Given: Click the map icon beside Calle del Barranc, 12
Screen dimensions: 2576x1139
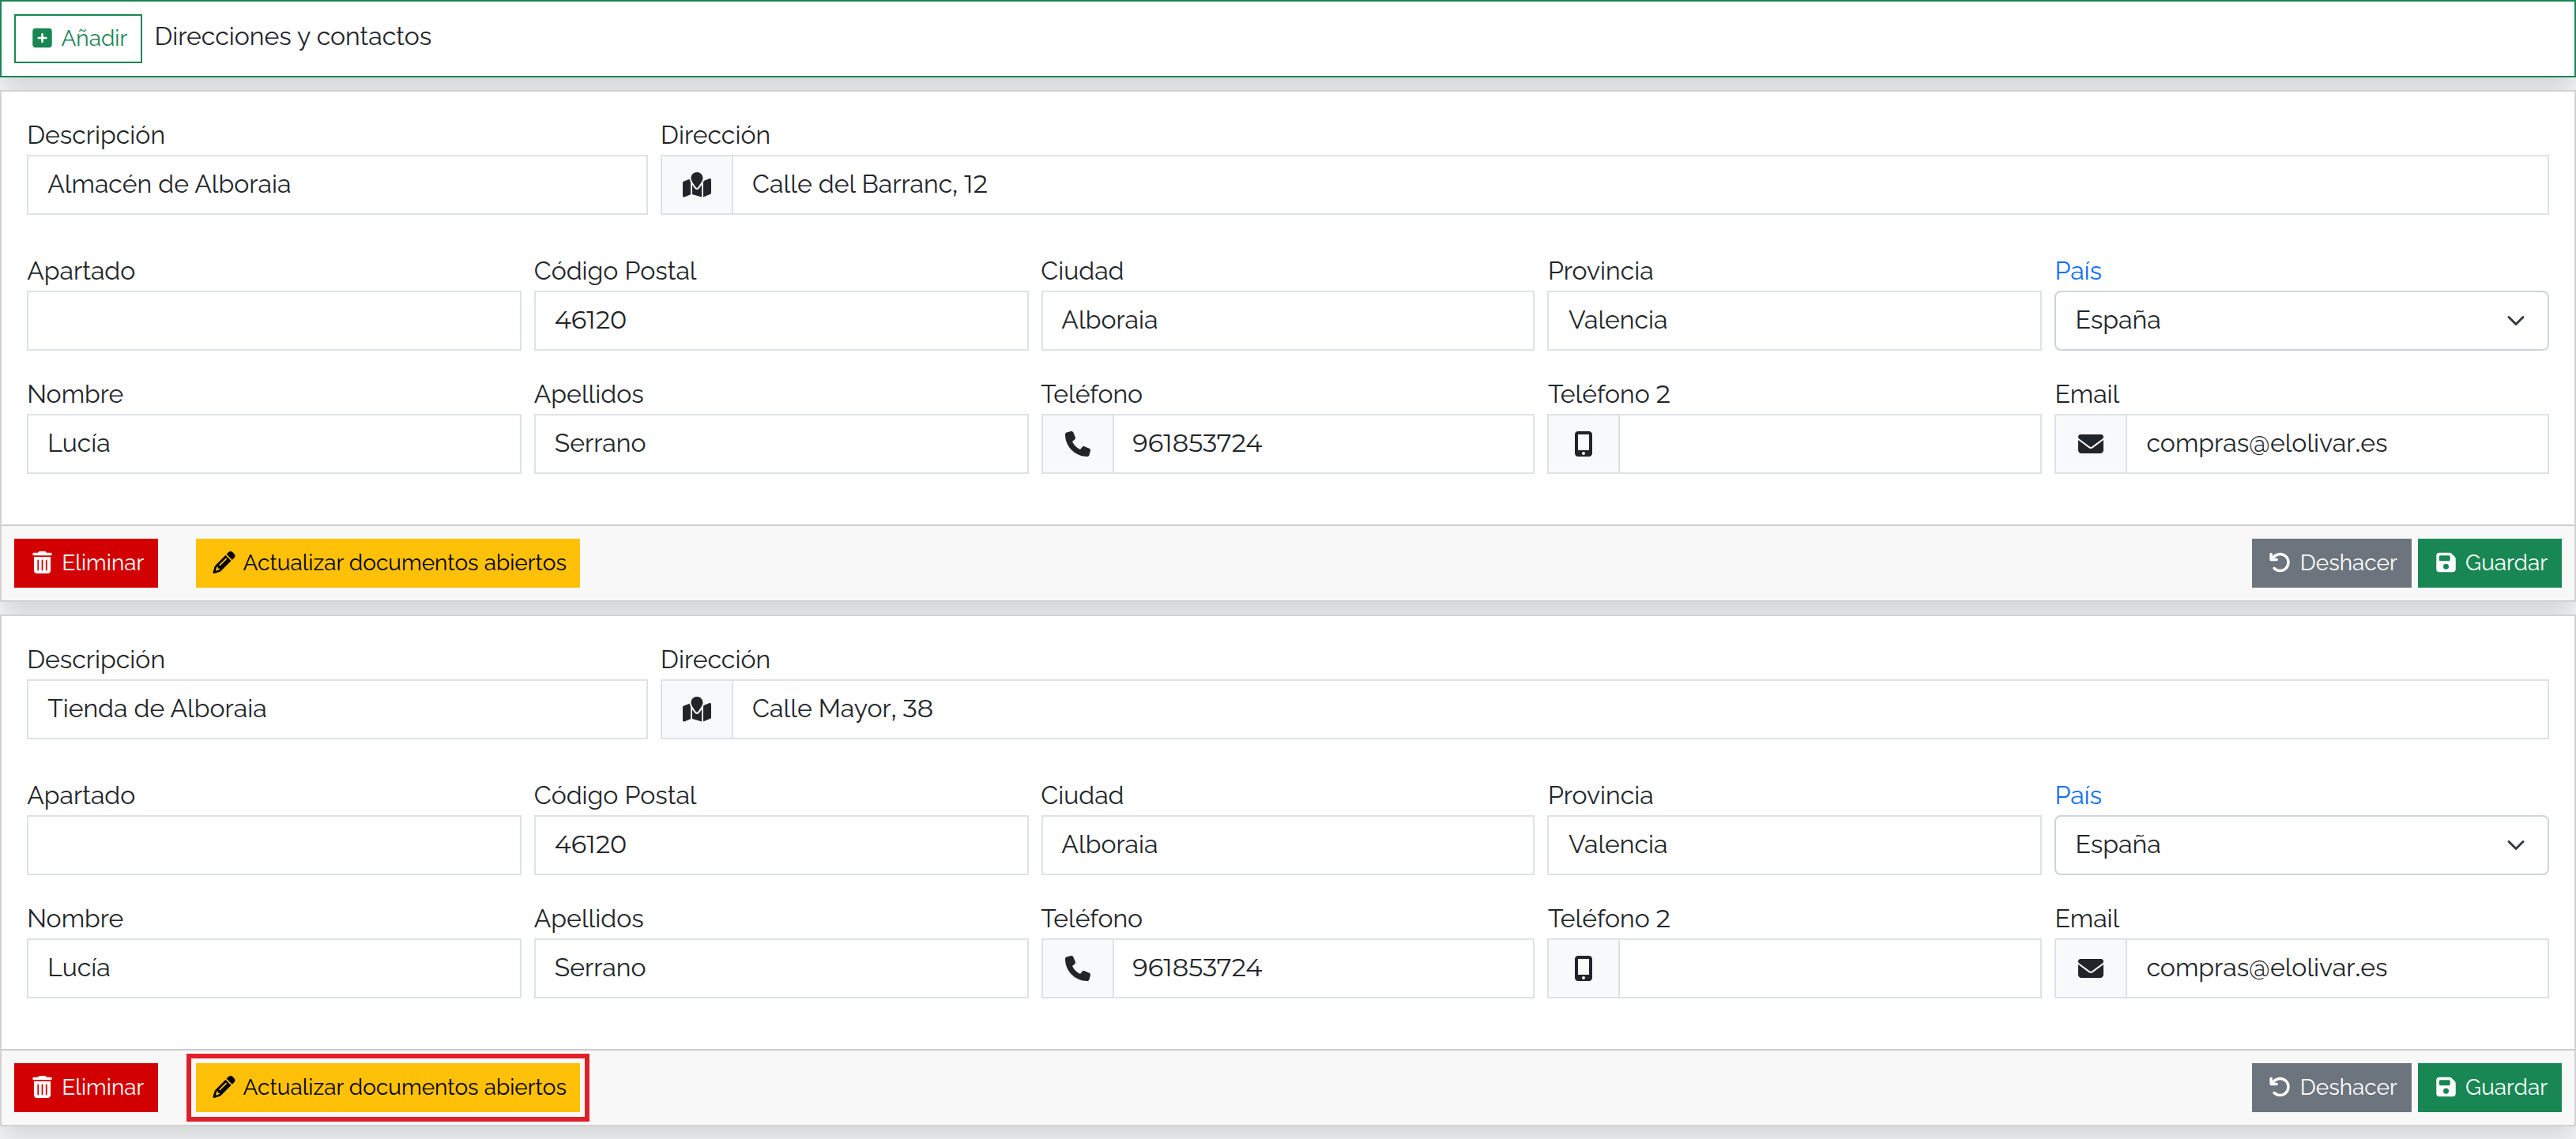Looking at the screenshot, I should (697, 185).
